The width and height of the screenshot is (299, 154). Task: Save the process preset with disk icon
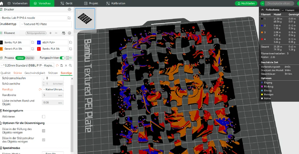point(61,65)
